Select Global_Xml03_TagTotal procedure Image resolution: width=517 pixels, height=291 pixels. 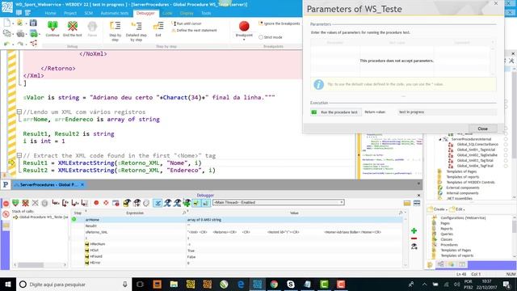(x=475, y=160)
